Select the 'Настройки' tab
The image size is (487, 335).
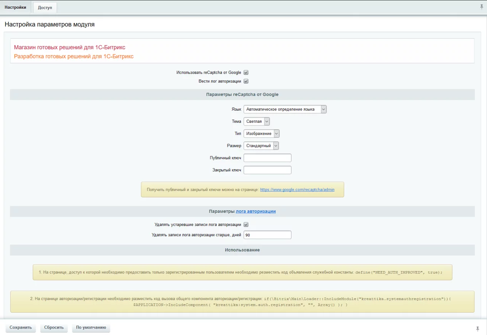pyautogui.click(x=16, y=7)
